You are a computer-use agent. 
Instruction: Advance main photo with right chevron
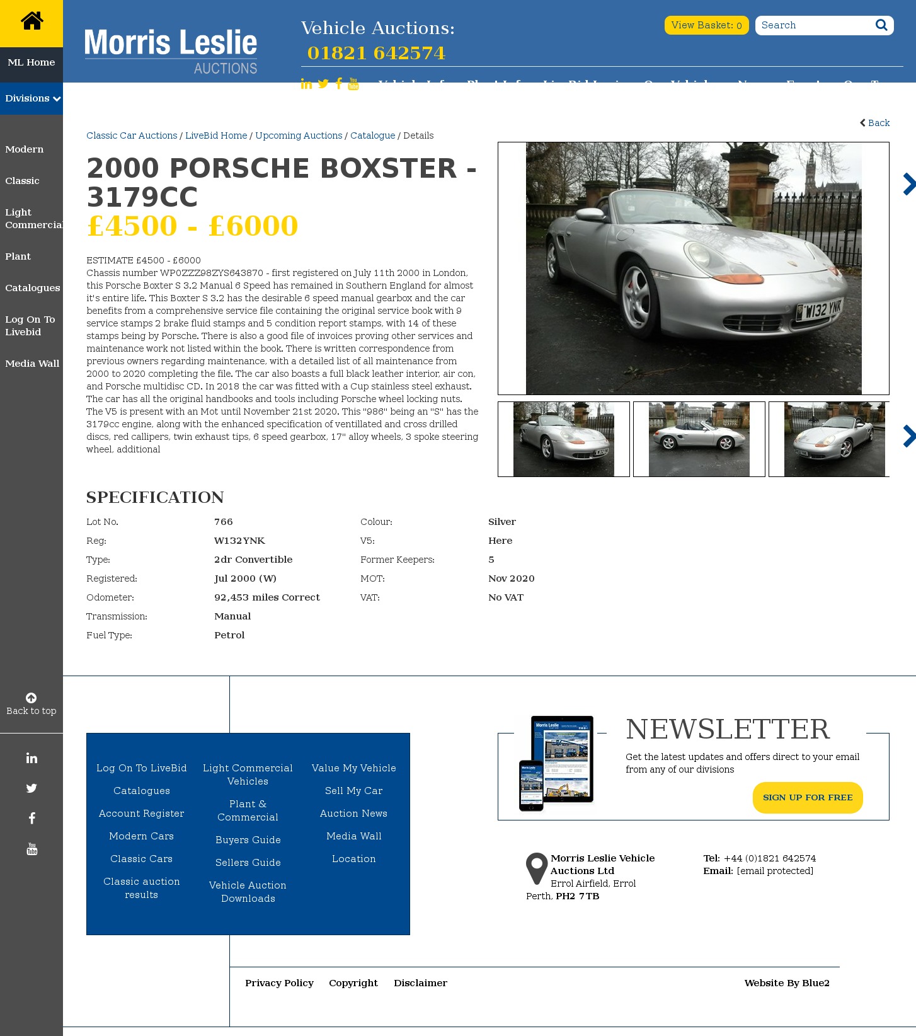pos(908,184)
